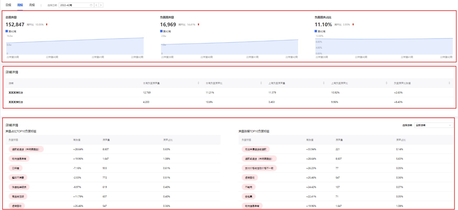The image size is (458, 210).
Task: Toggle 第42周 legend swatch under 总原声量
Action: pos(7,31)
